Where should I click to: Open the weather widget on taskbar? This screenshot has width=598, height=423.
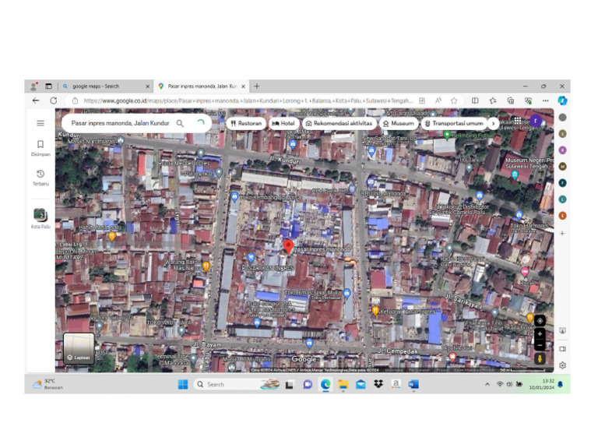(x=48, y=385)
